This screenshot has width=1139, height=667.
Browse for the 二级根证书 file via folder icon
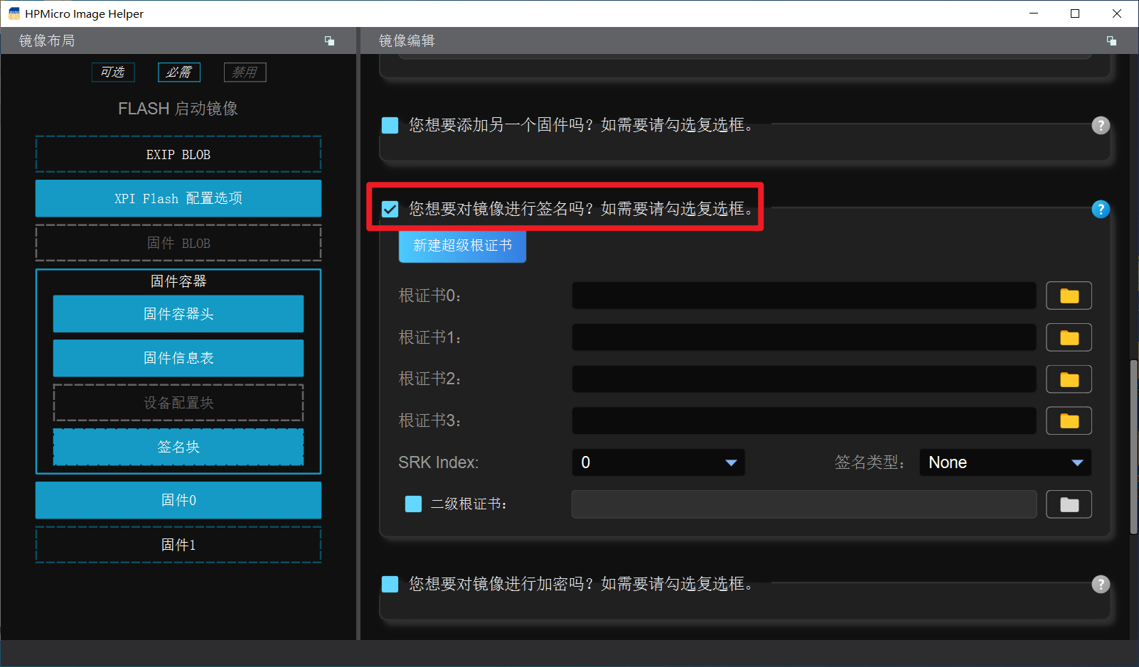(1069, 504)
